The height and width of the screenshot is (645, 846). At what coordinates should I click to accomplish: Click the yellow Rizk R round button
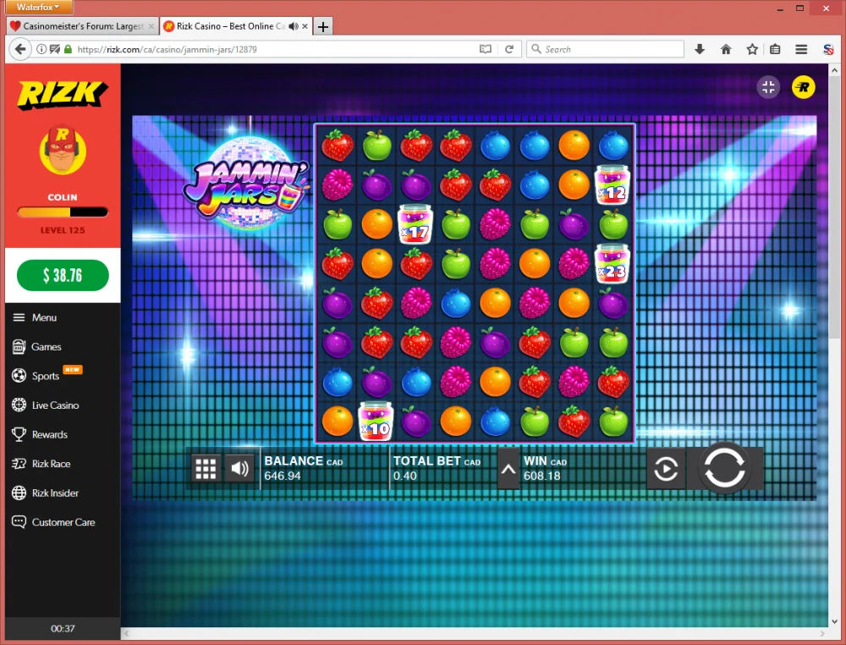coord(804,87)
